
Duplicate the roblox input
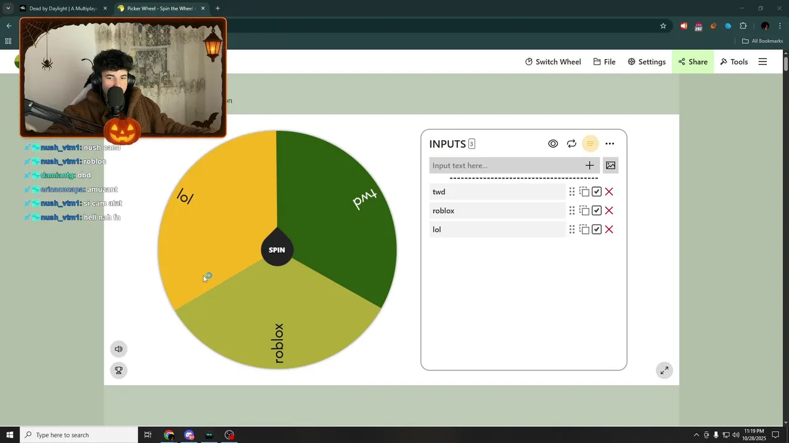point(584,210)
